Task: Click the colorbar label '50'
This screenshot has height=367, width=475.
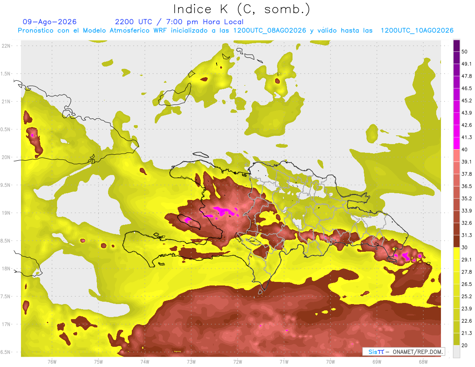Action: point(465,51)
